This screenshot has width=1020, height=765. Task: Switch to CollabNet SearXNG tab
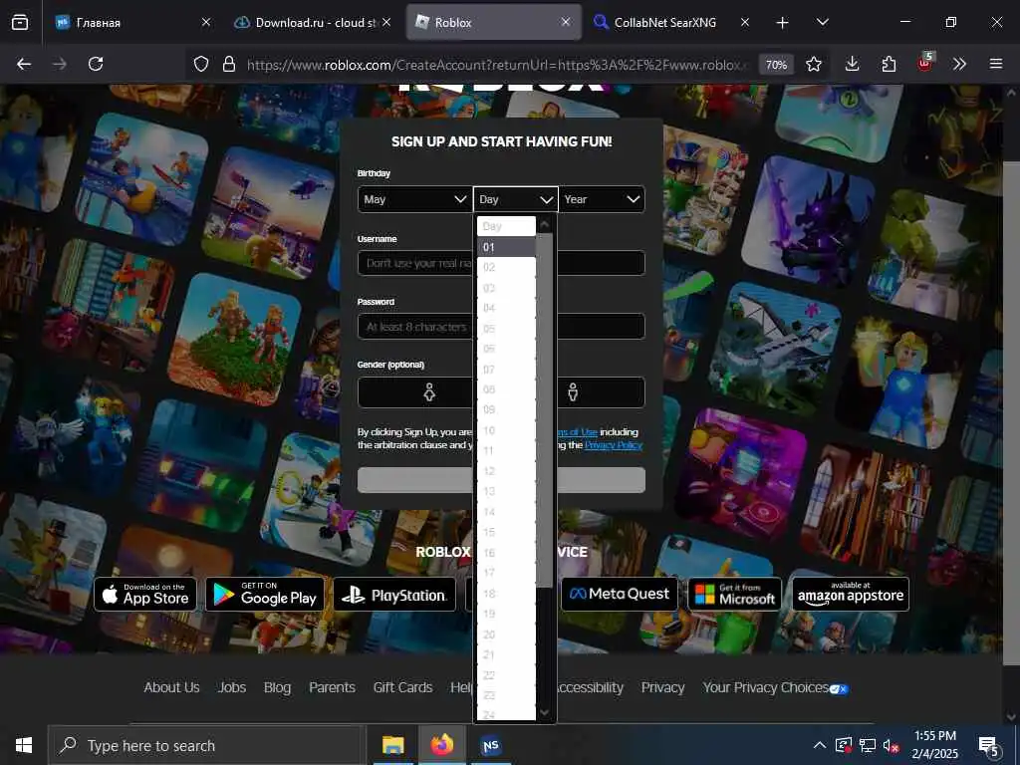(672, 22)
